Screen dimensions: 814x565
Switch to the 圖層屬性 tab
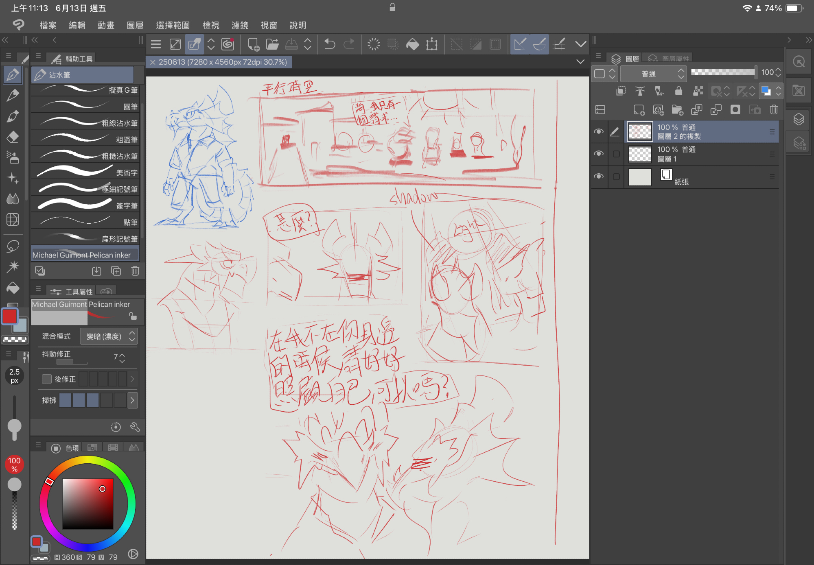[x=670, y=59]
